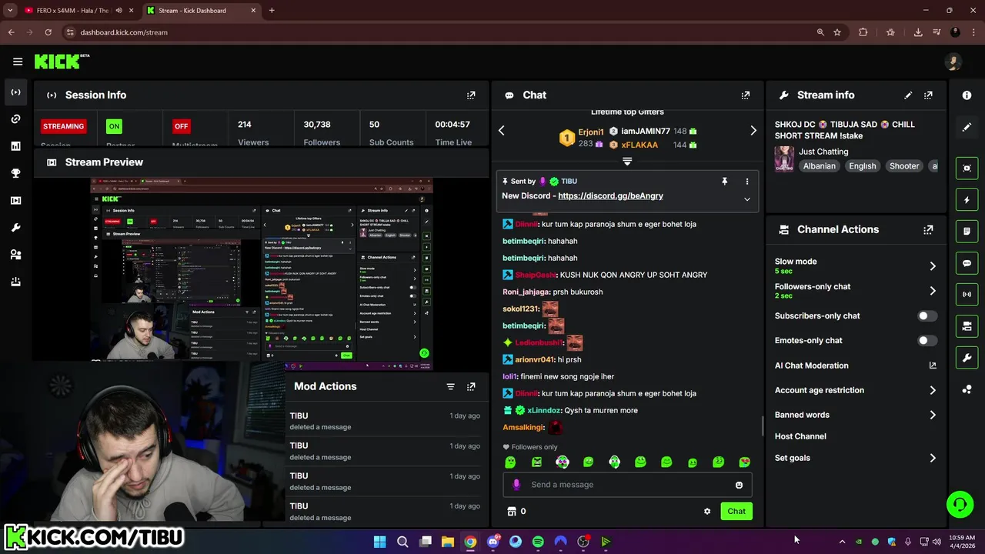Click the chat scrollbar

763,425
